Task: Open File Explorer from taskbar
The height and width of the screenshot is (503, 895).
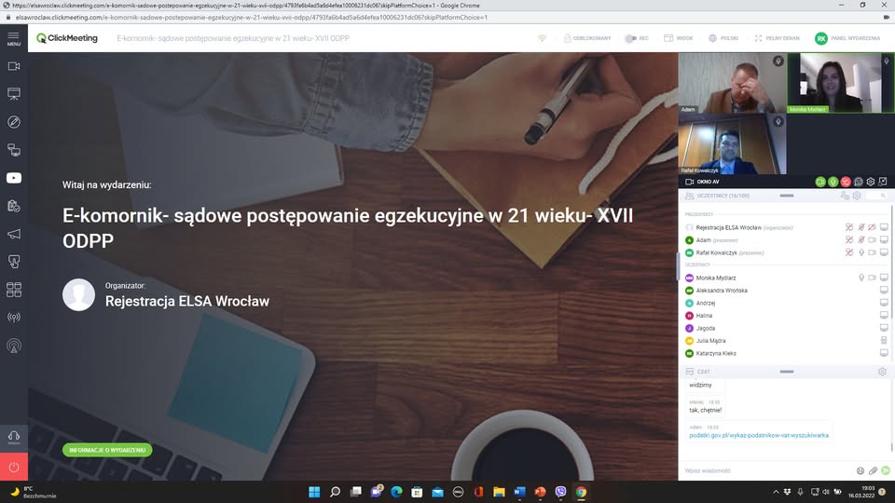Action: click(x=499, y=492)
